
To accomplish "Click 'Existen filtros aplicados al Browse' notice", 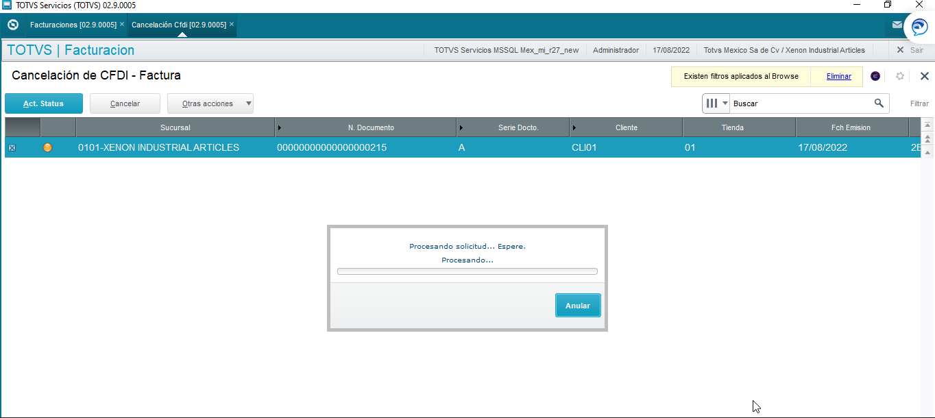I will click(741, 76).
